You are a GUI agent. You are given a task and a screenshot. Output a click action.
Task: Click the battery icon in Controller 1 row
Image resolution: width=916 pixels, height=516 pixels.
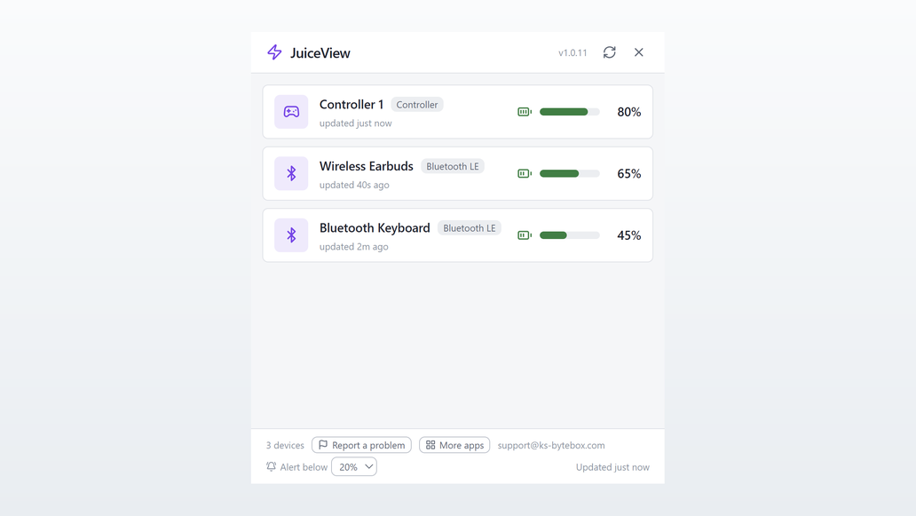click(525, 112)
